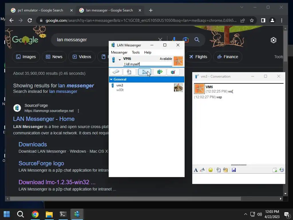
Task: Click the Public Chat button in LAN Messenger
Action: click(173, 72)
